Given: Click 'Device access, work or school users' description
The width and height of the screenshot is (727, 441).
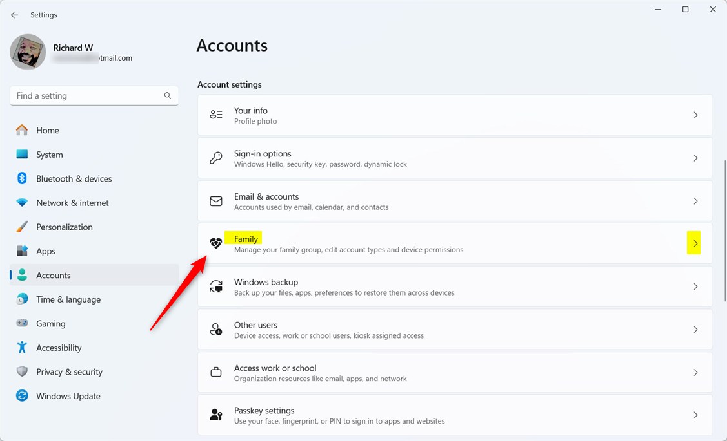Looking at the screenshot, I should 329,336.
